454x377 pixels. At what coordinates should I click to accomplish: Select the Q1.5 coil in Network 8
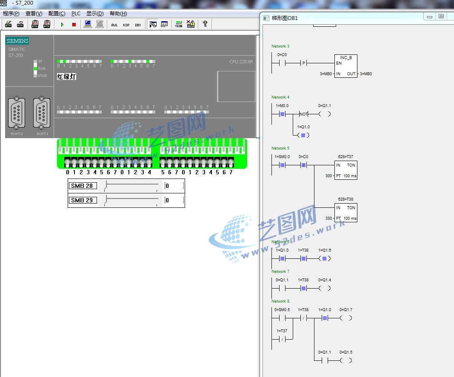(x=346, y=360)
